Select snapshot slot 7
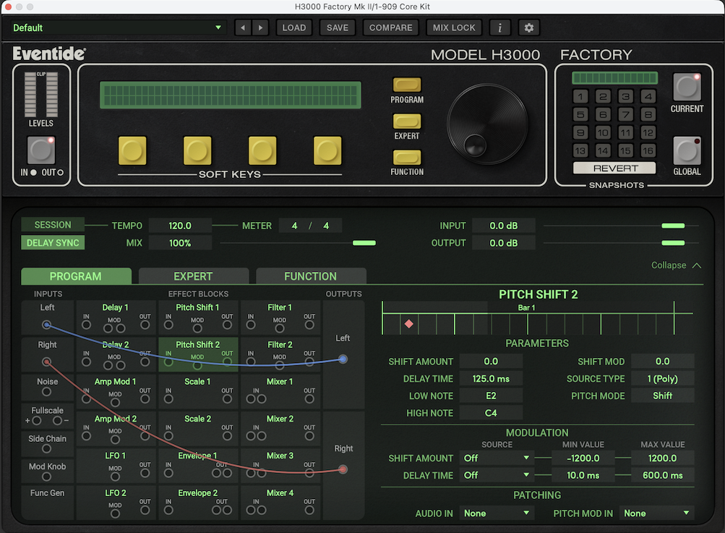725x533 pixels. pos(625,114)
